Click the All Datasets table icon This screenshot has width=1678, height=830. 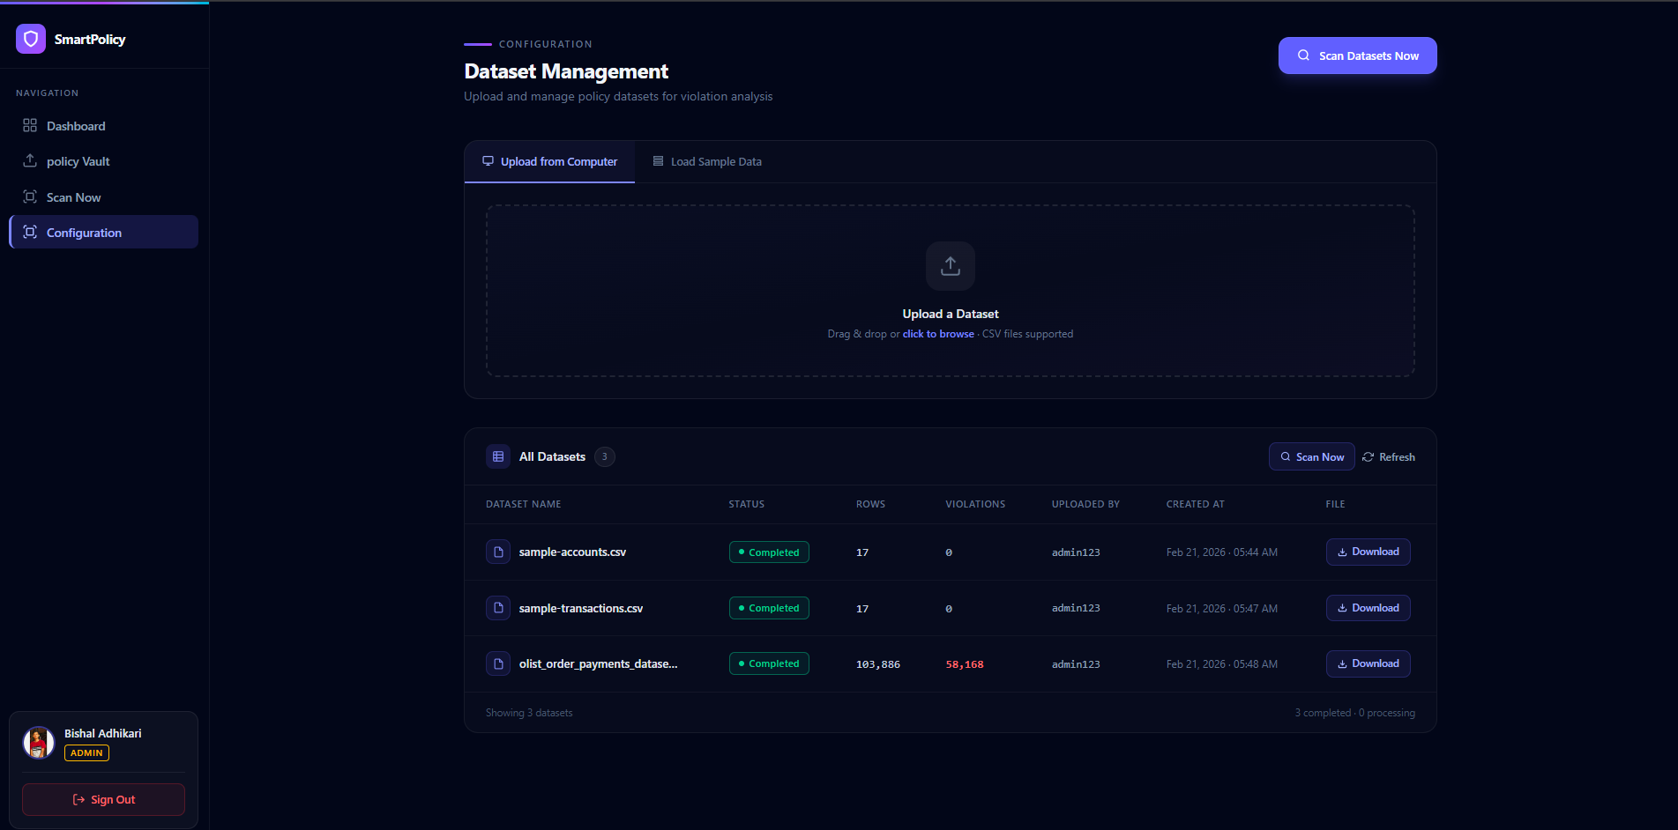pos(498,456)
